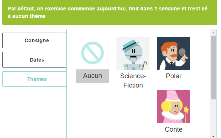The image size is (221, 138).
Task: Click the Conte text label
Action: point(174,129)
